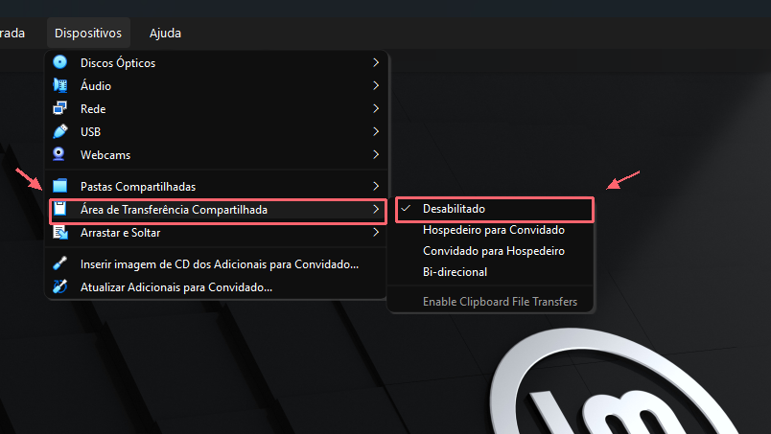Select Convidado para Hospedeiro clipboard mode
The width and height of the screenshot is (771, 434).
coord(493,251)
